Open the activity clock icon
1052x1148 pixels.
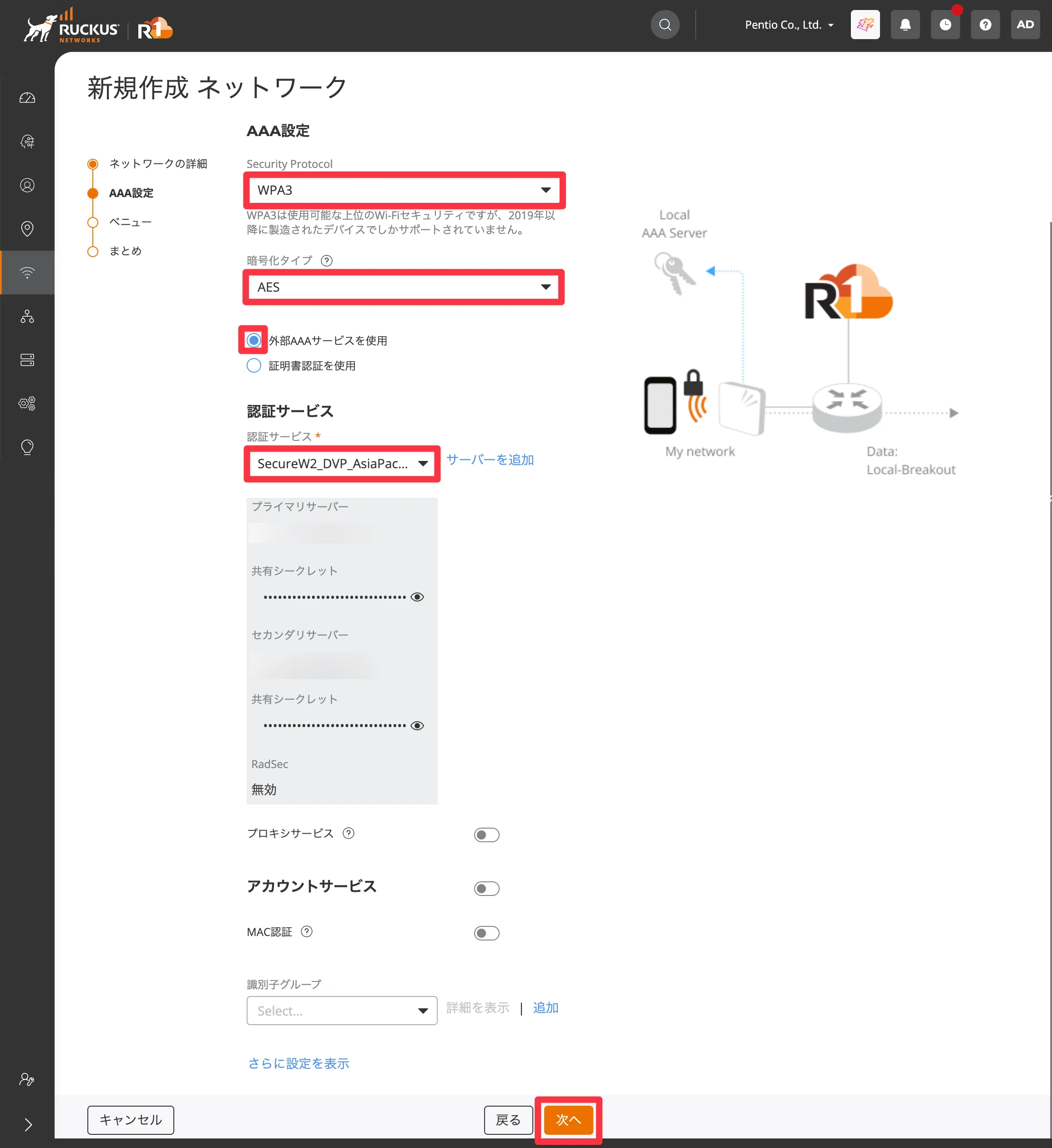(945, 25)
